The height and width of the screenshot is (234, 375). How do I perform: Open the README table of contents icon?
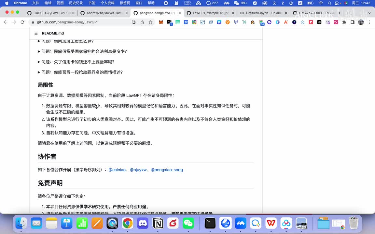[x=35, y=33]
